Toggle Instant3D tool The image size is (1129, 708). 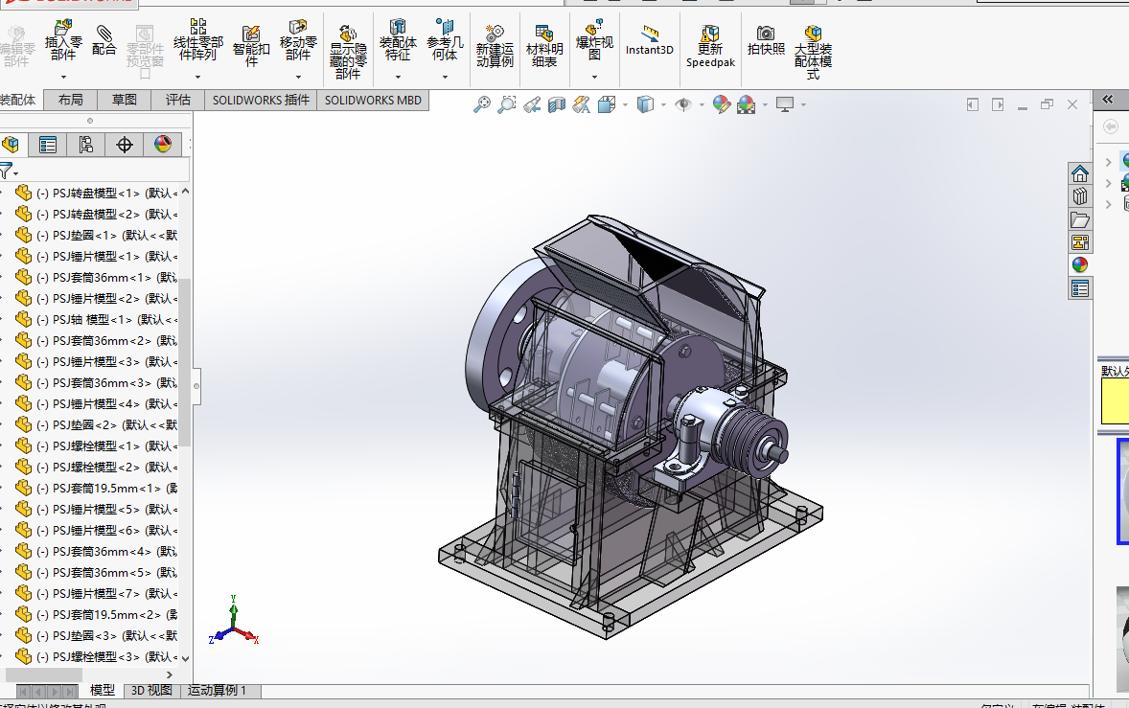[650, 40]
